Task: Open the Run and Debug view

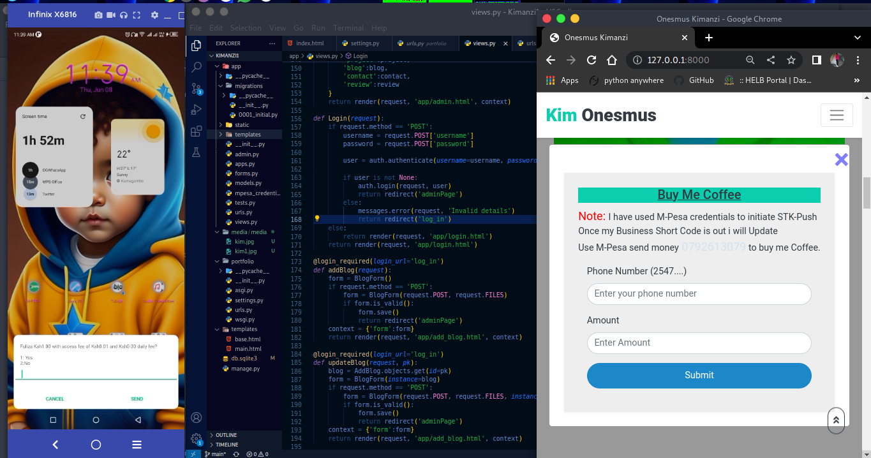Action: pos(197,110)
